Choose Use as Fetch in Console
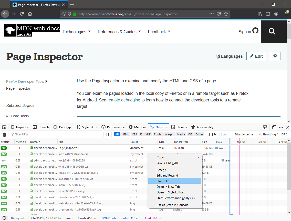The image size is (291, 221). point(175,205)
